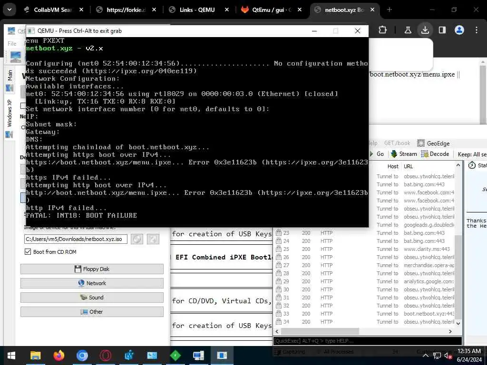Click lock icon of session 34
The image size is (487, 365).
pyautogui.click(x=279, y=321)
